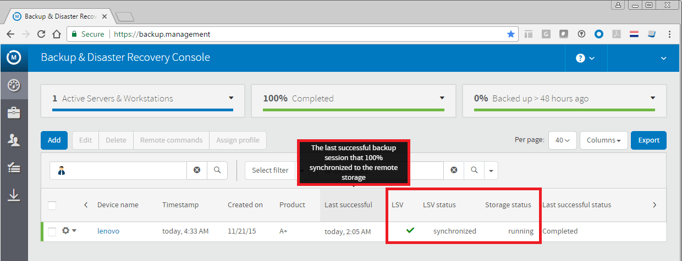Click the PDF extension icon in browser toolbar

617,34
